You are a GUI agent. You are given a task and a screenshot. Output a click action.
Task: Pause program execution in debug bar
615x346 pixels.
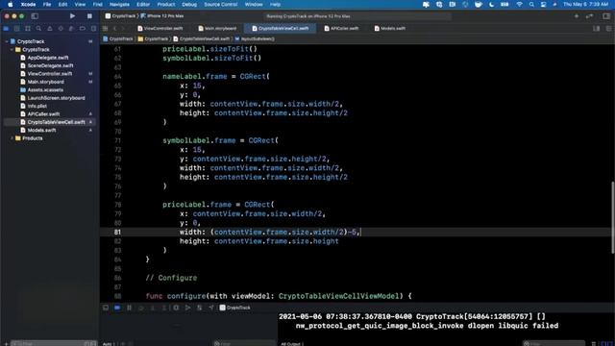[x=129, y=308]
